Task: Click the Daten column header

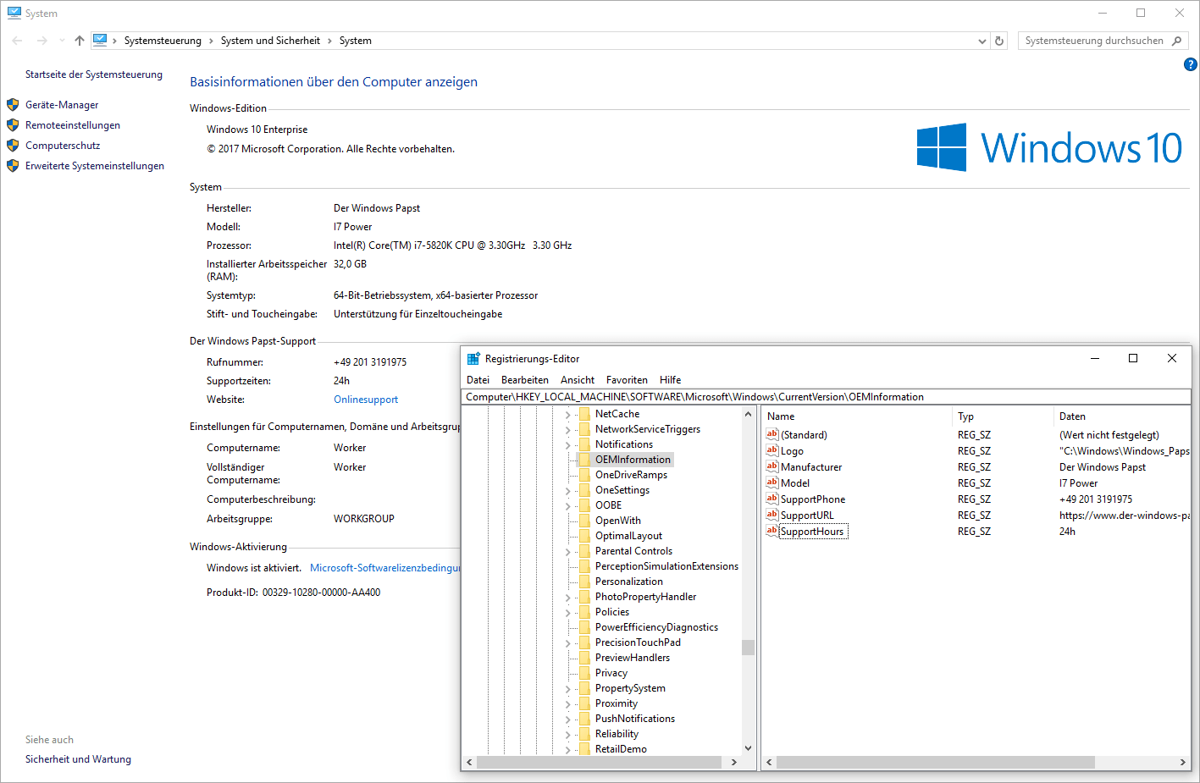Action: click(x=1072, y=416)
